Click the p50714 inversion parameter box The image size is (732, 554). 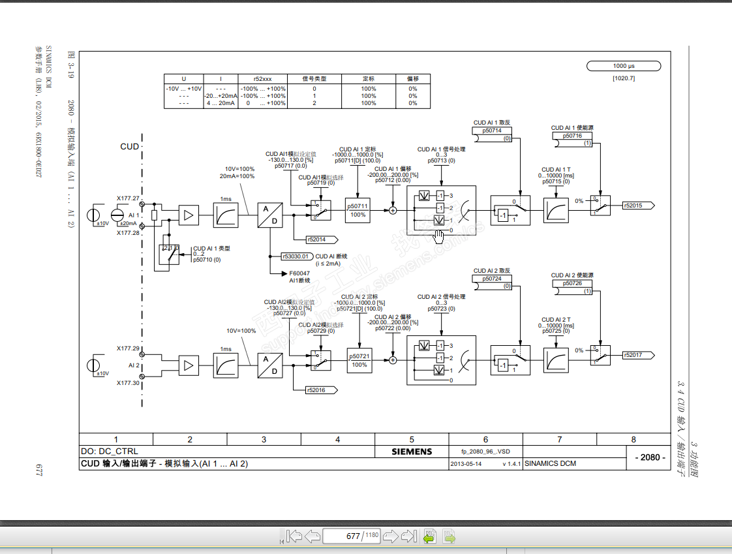[x=492, y=131]
